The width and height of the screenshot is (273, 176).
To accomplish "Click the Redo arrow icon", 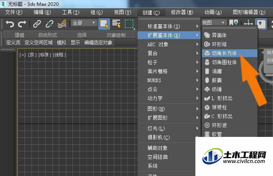I will (22, 24).
